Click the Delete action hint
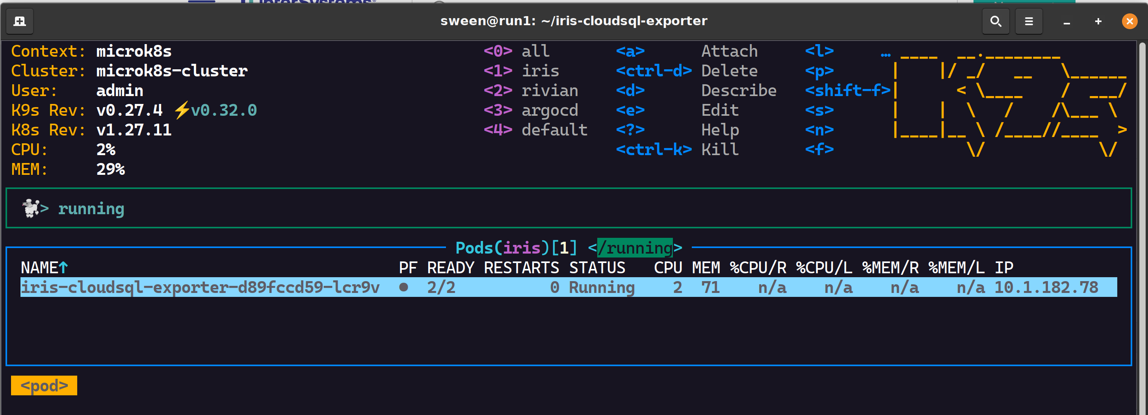The height and width of the screenshot is (415, 1148). point(729,71)
